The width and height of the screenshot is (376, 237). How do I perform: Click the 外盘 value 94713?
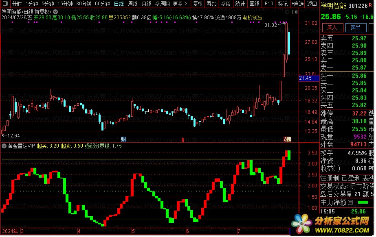pos(358,145)
